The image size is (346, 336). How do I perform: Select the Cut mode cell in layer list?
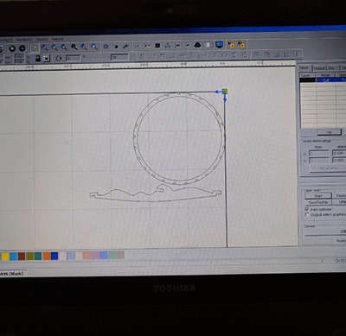pos(326,80)
